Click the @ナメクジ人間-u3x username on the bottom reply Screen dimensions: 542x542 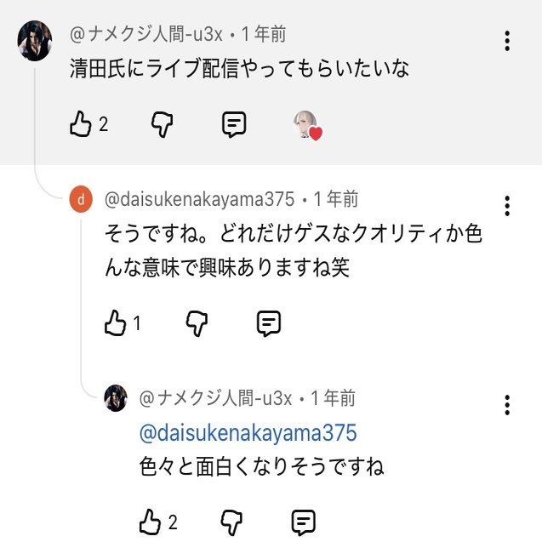click(215, 397)
